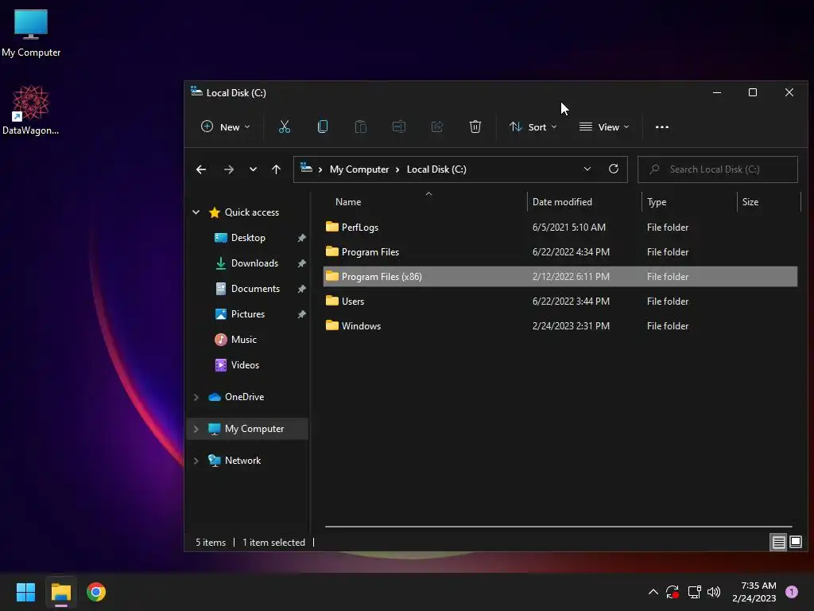
Task: Expand the OneDrive tree node
Action: tap(196, 397)
